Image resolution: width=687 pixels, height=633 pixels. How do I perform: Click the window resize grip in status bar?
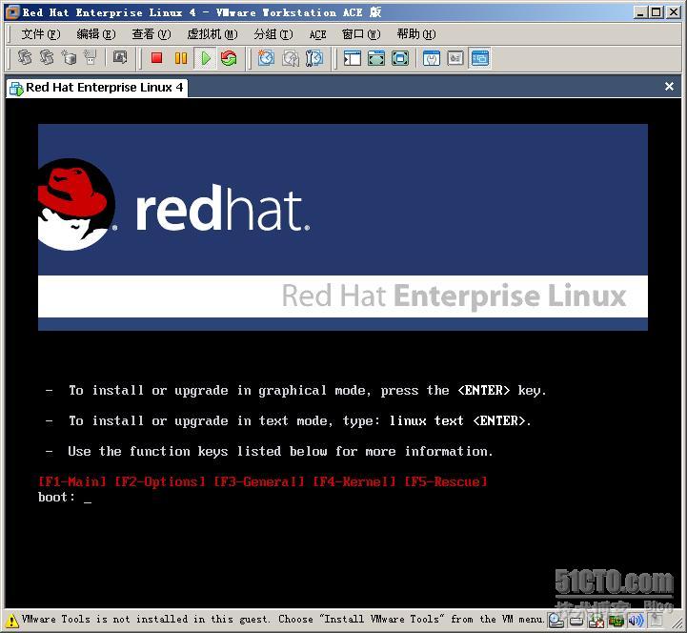pos(677,623)
